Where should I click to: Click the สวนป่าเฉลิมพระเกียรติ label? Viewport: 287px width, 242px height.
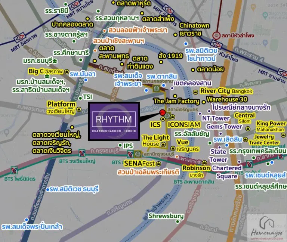pos(148,172)
